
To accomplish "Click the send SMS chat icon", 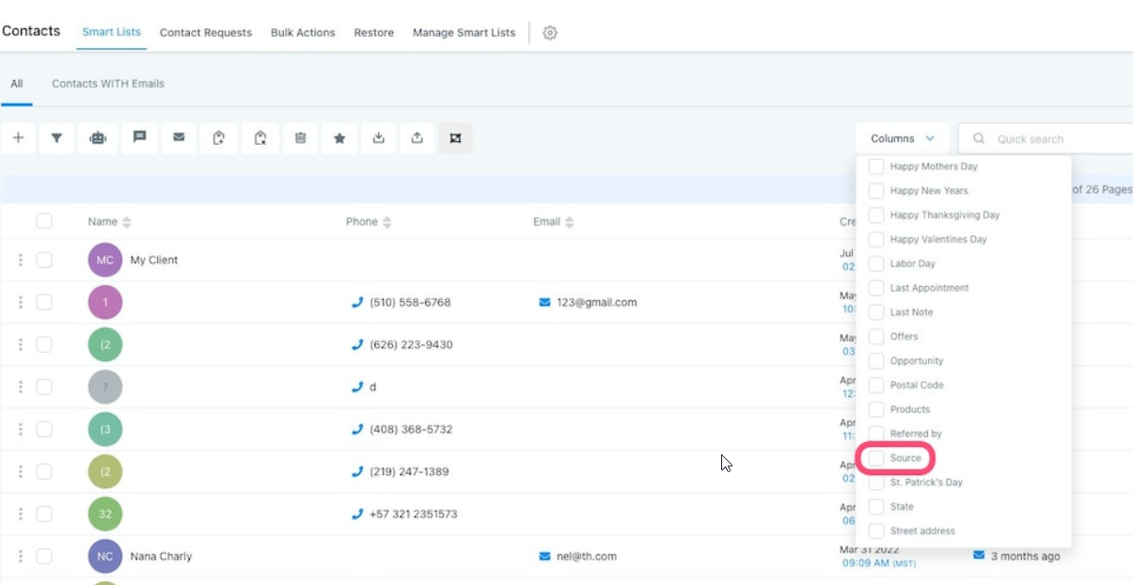I will [x=139, y=138].
